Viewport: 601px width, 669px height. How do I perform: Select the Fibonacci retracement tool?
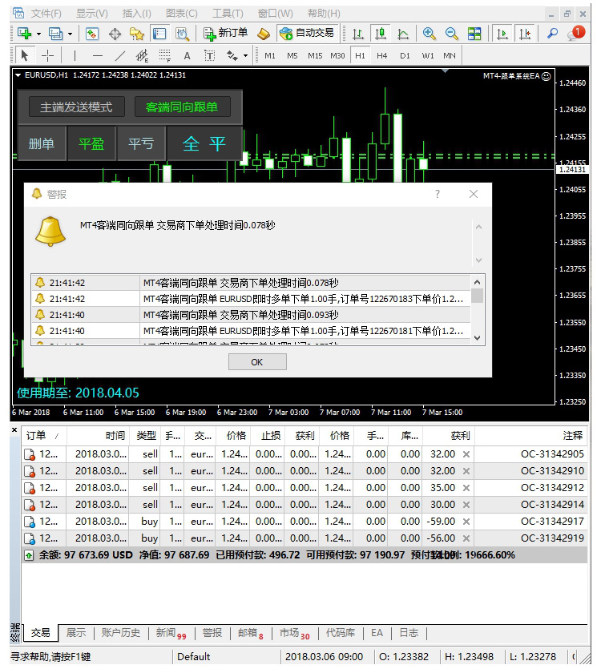[x=165, y=55]
